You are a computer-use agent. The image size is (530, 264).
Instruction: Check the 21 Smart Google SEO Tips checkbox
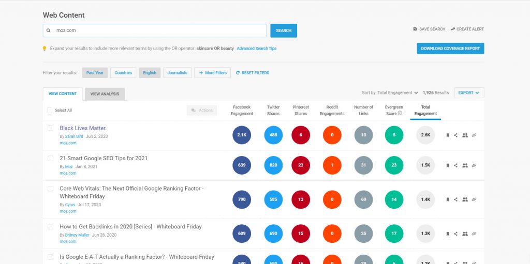(x=50, y=158)
